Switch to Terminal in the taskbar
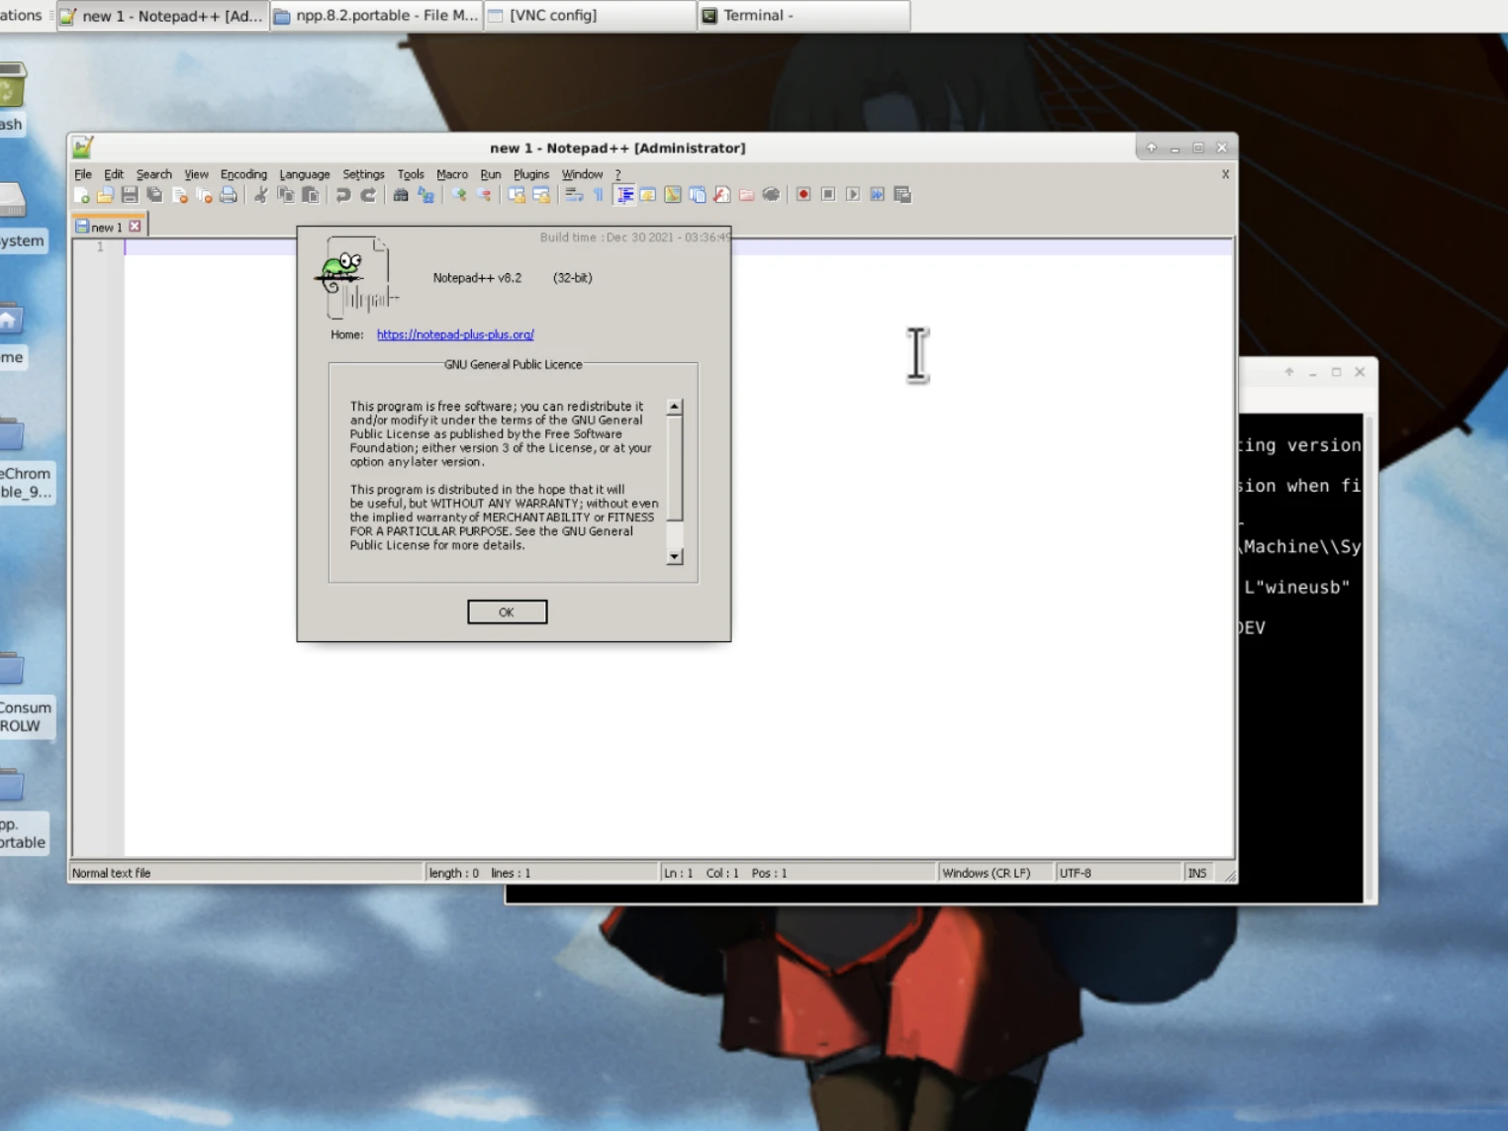The width and height of the screenshot is (1508, 1131). tap(802, 16)
